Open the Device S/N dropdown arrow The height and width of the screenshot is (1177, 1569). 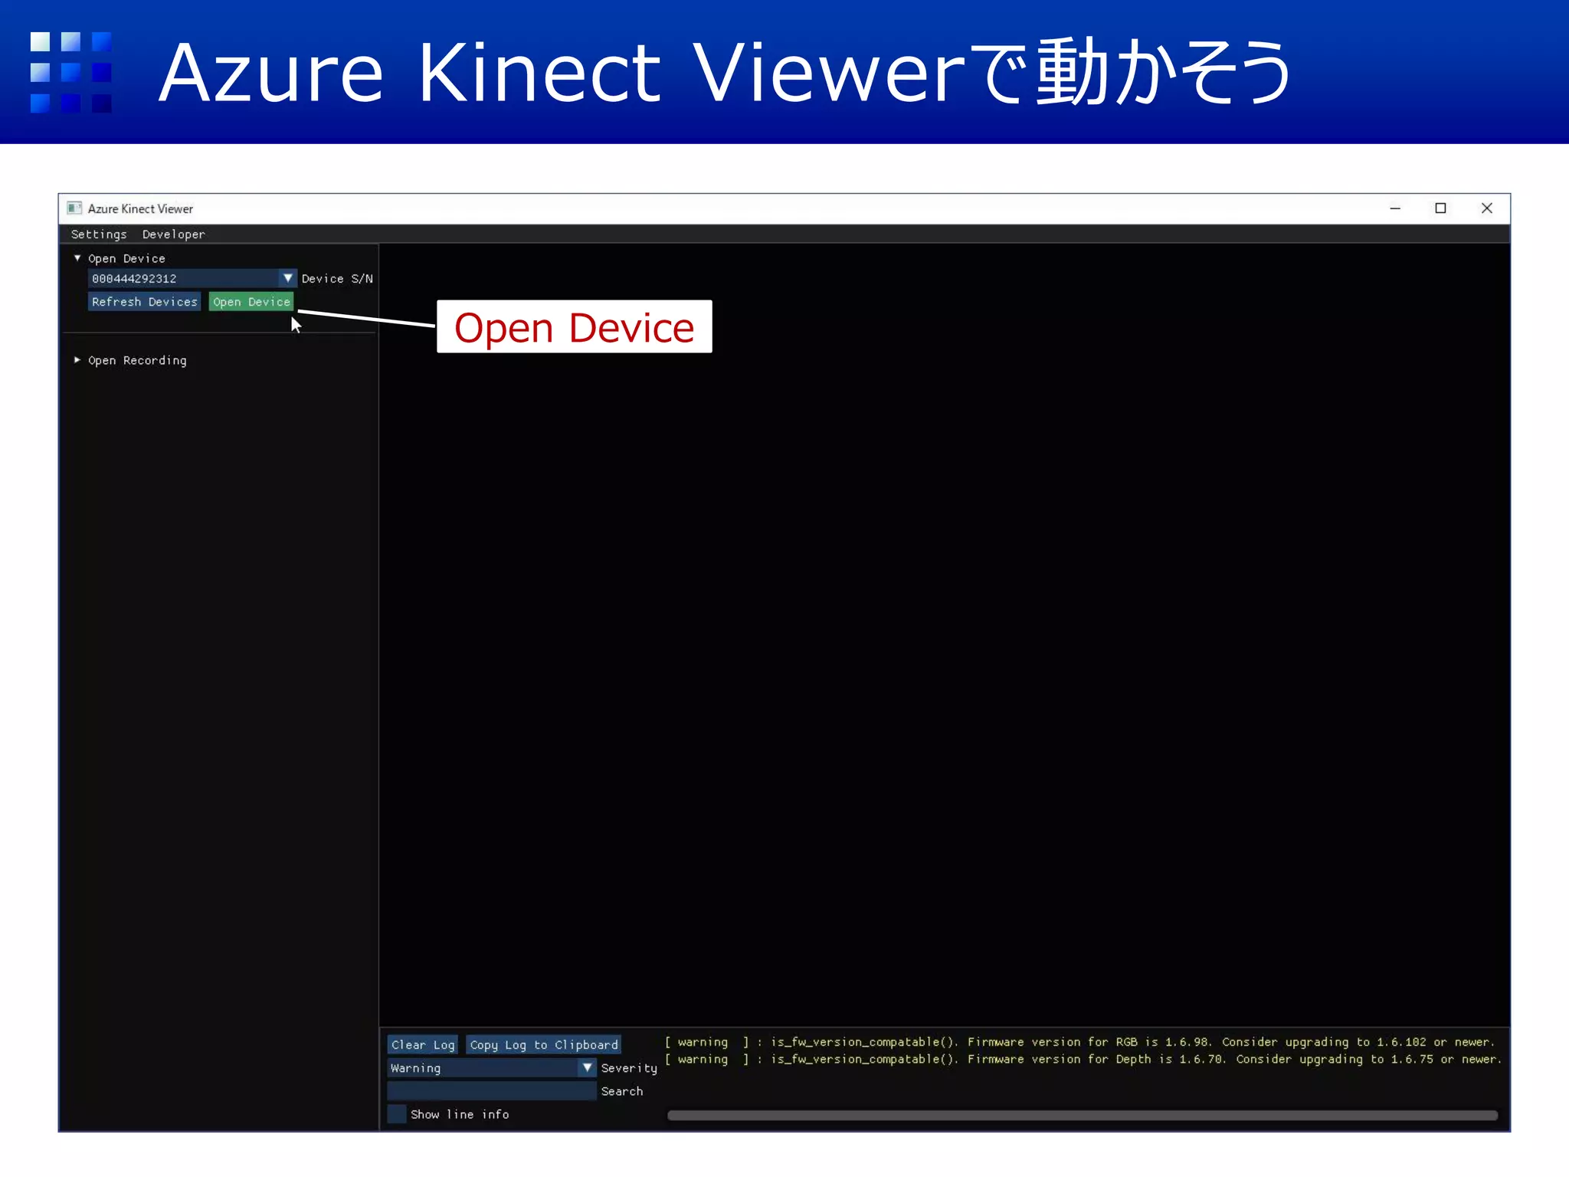pos(287,278)
